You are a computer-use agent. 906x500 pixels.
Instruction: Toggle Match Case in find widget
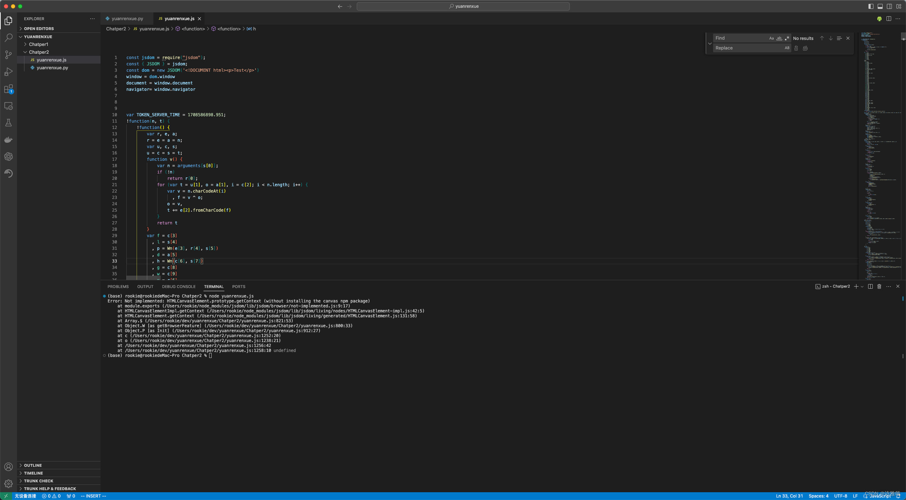click(772, 38)
